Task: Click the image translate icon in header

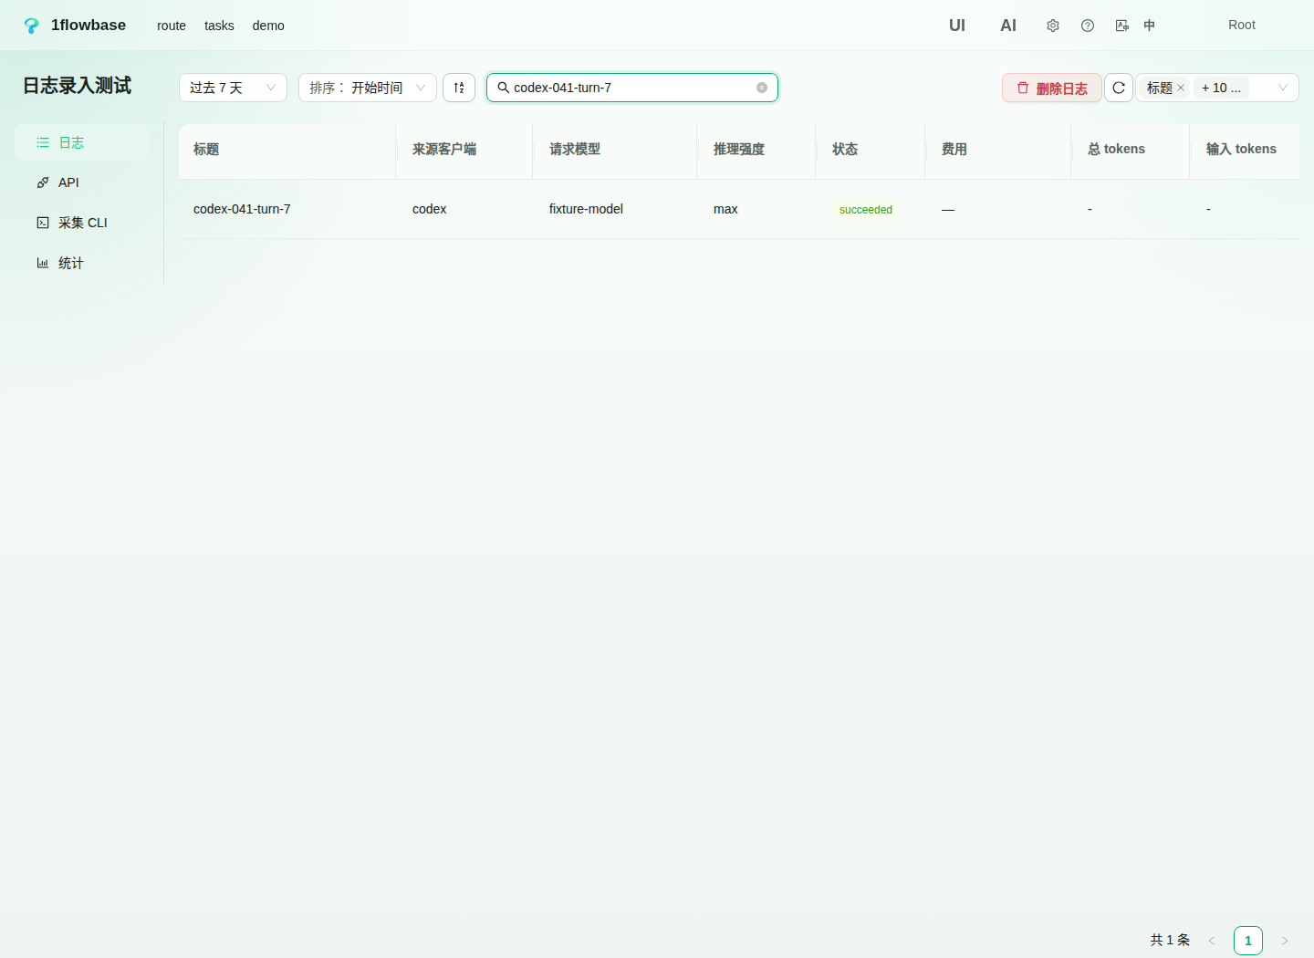Action: tap(1122, 26)
